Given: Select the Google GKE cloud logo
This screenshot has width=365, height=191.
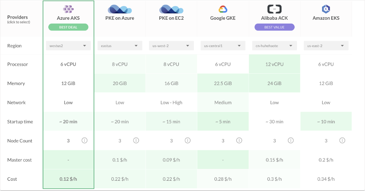Looking at the screenshot, I should 223,9.
